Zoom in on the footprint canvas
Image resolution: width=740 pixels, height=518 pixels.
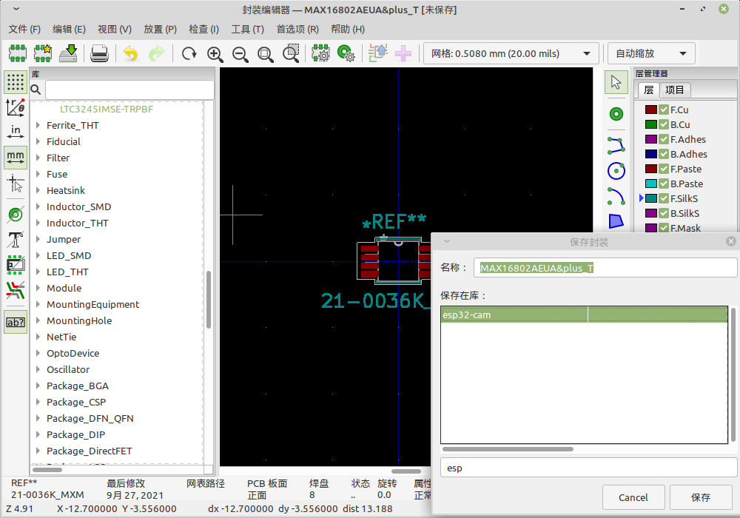(215, 53)
